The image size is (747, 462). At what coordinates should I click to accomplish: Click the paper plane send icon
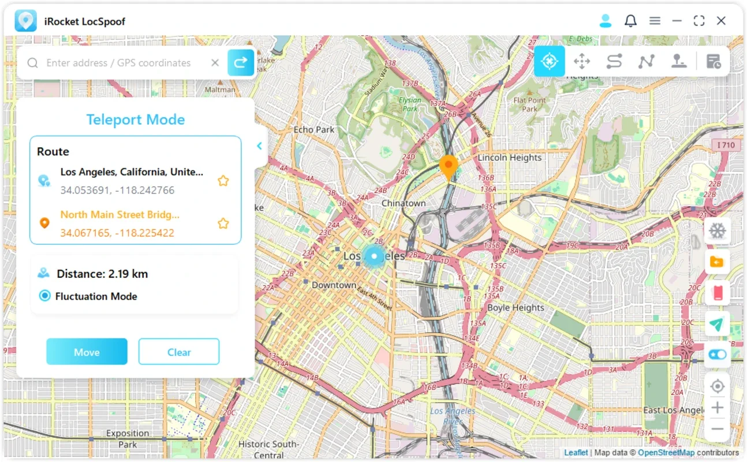click(x=717, y=324)
